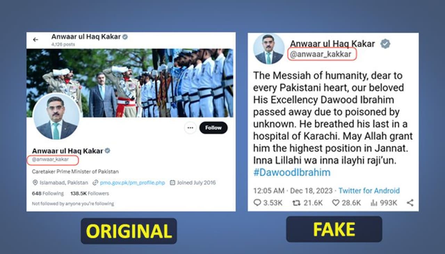
Task: Click the calendar icon near Joined July 2016
Action: tap(172, 182)
